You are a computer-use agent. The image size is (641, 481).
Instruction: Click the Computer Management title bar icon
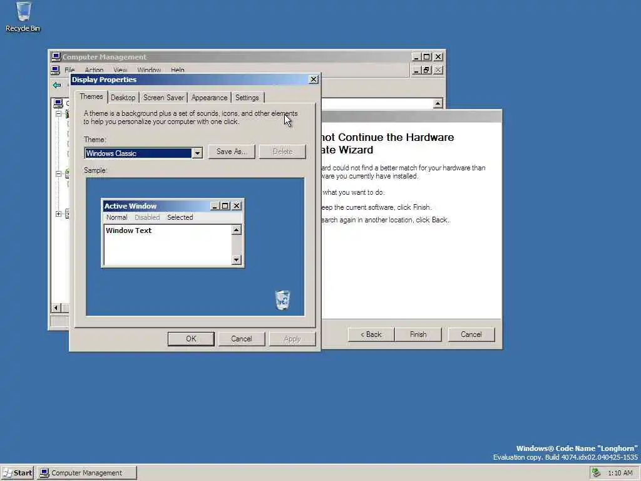coord(56,57)
